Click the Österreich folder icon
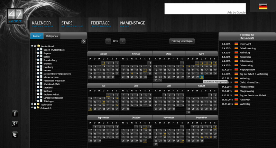The height and width of the screenshot is (148, 276). [x=39, y=108]
